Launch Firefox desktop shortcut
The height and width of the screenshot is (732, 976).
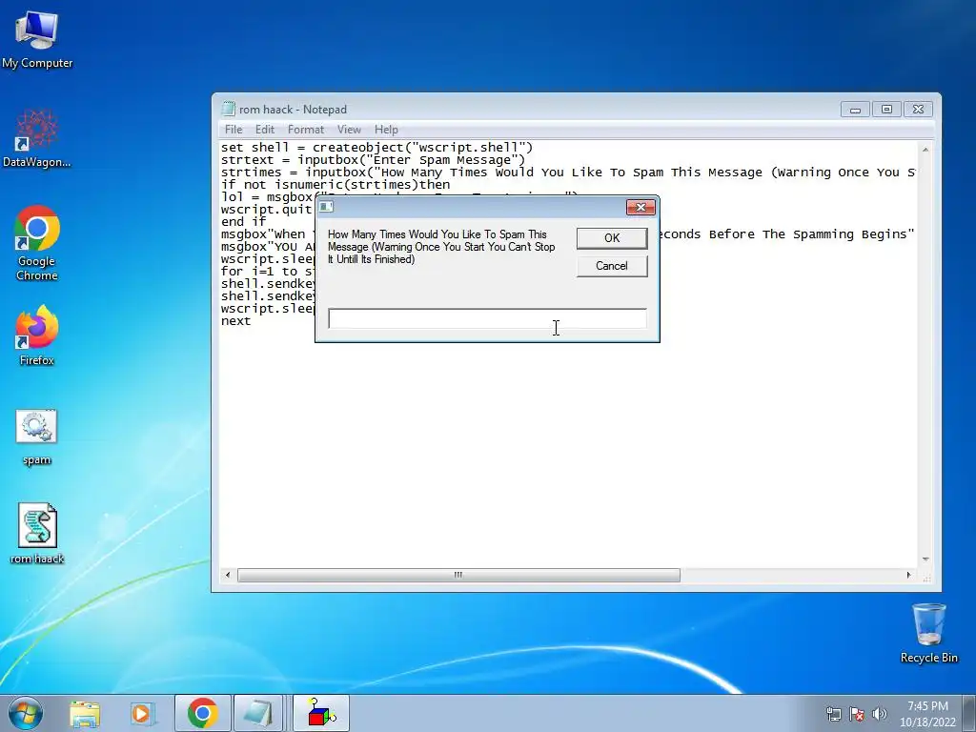(37, 335)
